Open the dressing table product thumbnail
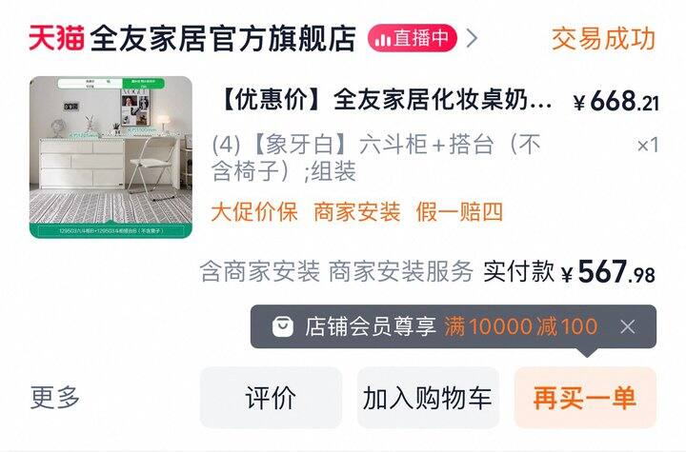Screen dimensions: 686x452 tap(111, 157)
